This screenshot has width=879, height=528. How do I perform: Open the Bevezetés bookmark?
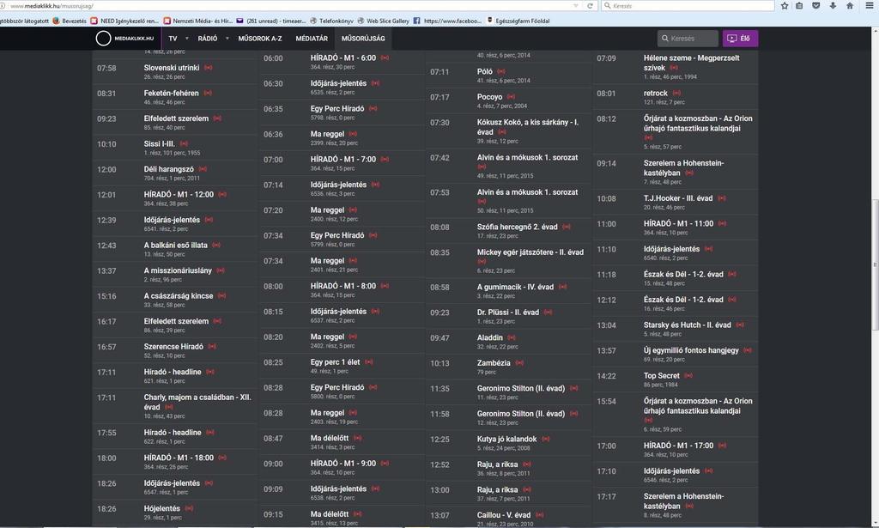70,21
